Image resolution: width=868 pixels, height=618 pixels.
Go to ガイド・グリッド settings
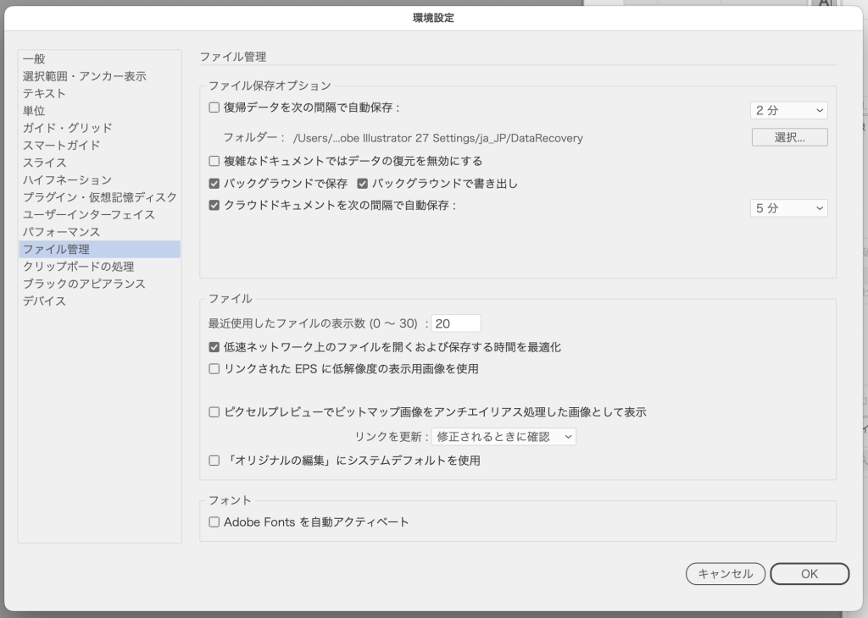(67, 128)
